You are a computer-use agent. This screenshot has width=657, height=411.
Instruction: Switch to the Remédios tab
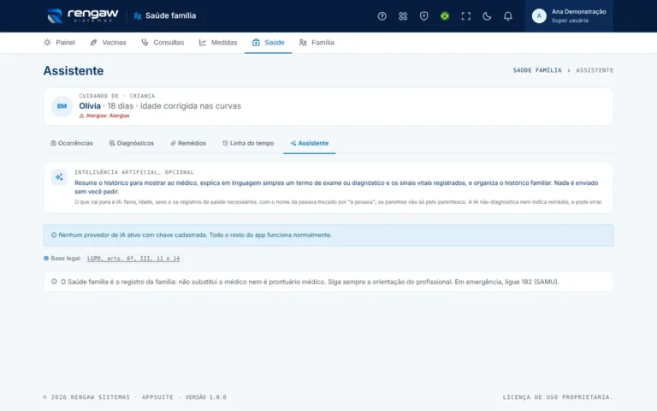coord(188,144)
